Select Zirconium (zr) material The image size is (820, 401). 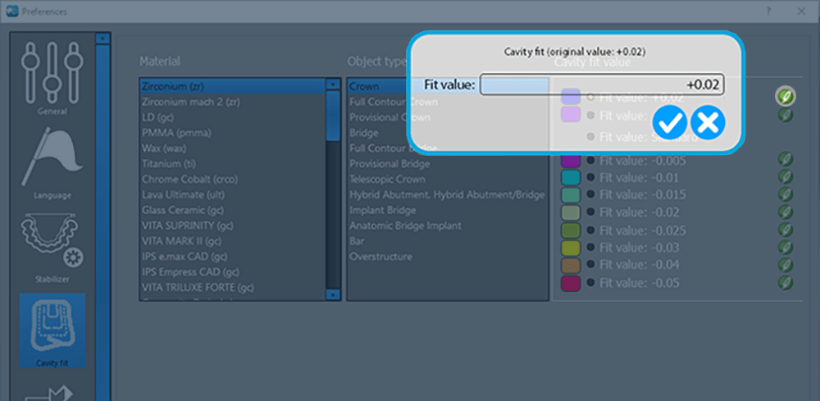coord(232,87)
